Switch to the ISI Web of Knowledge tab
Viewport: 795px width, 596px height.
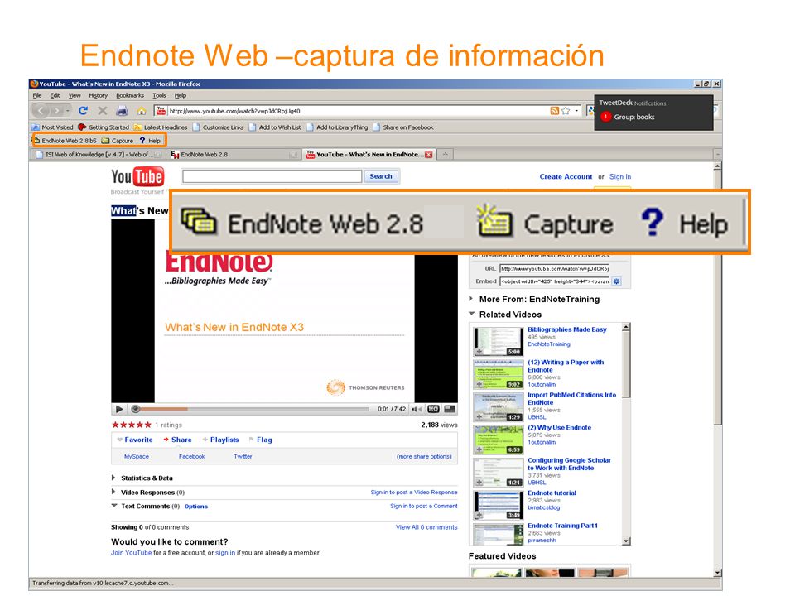click(x=99, y=155)
